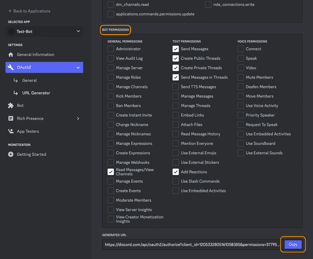
Task: Enable the Administrator permission checkbox
Action: pos(111,49)
